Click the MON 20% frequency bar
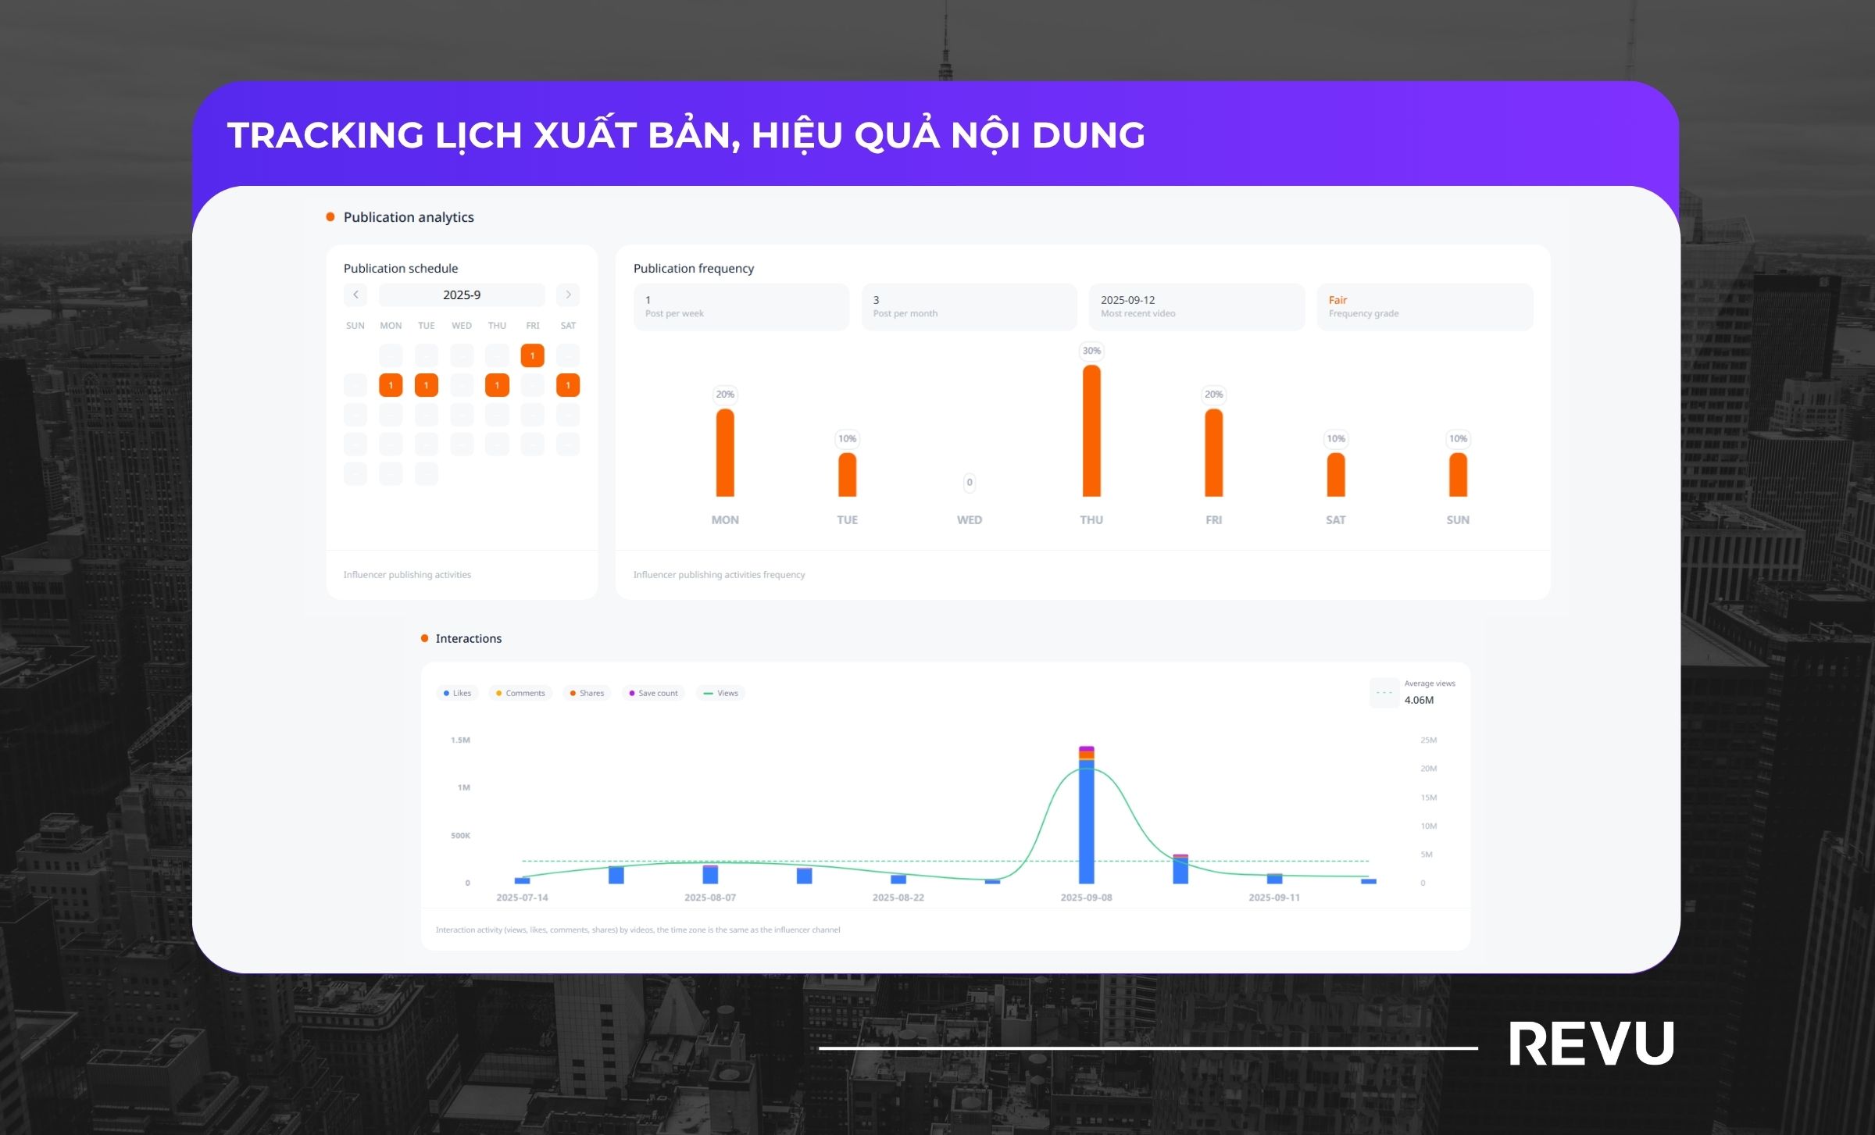The height and width of the screenshot is (1135, 1875). (725, 452)
